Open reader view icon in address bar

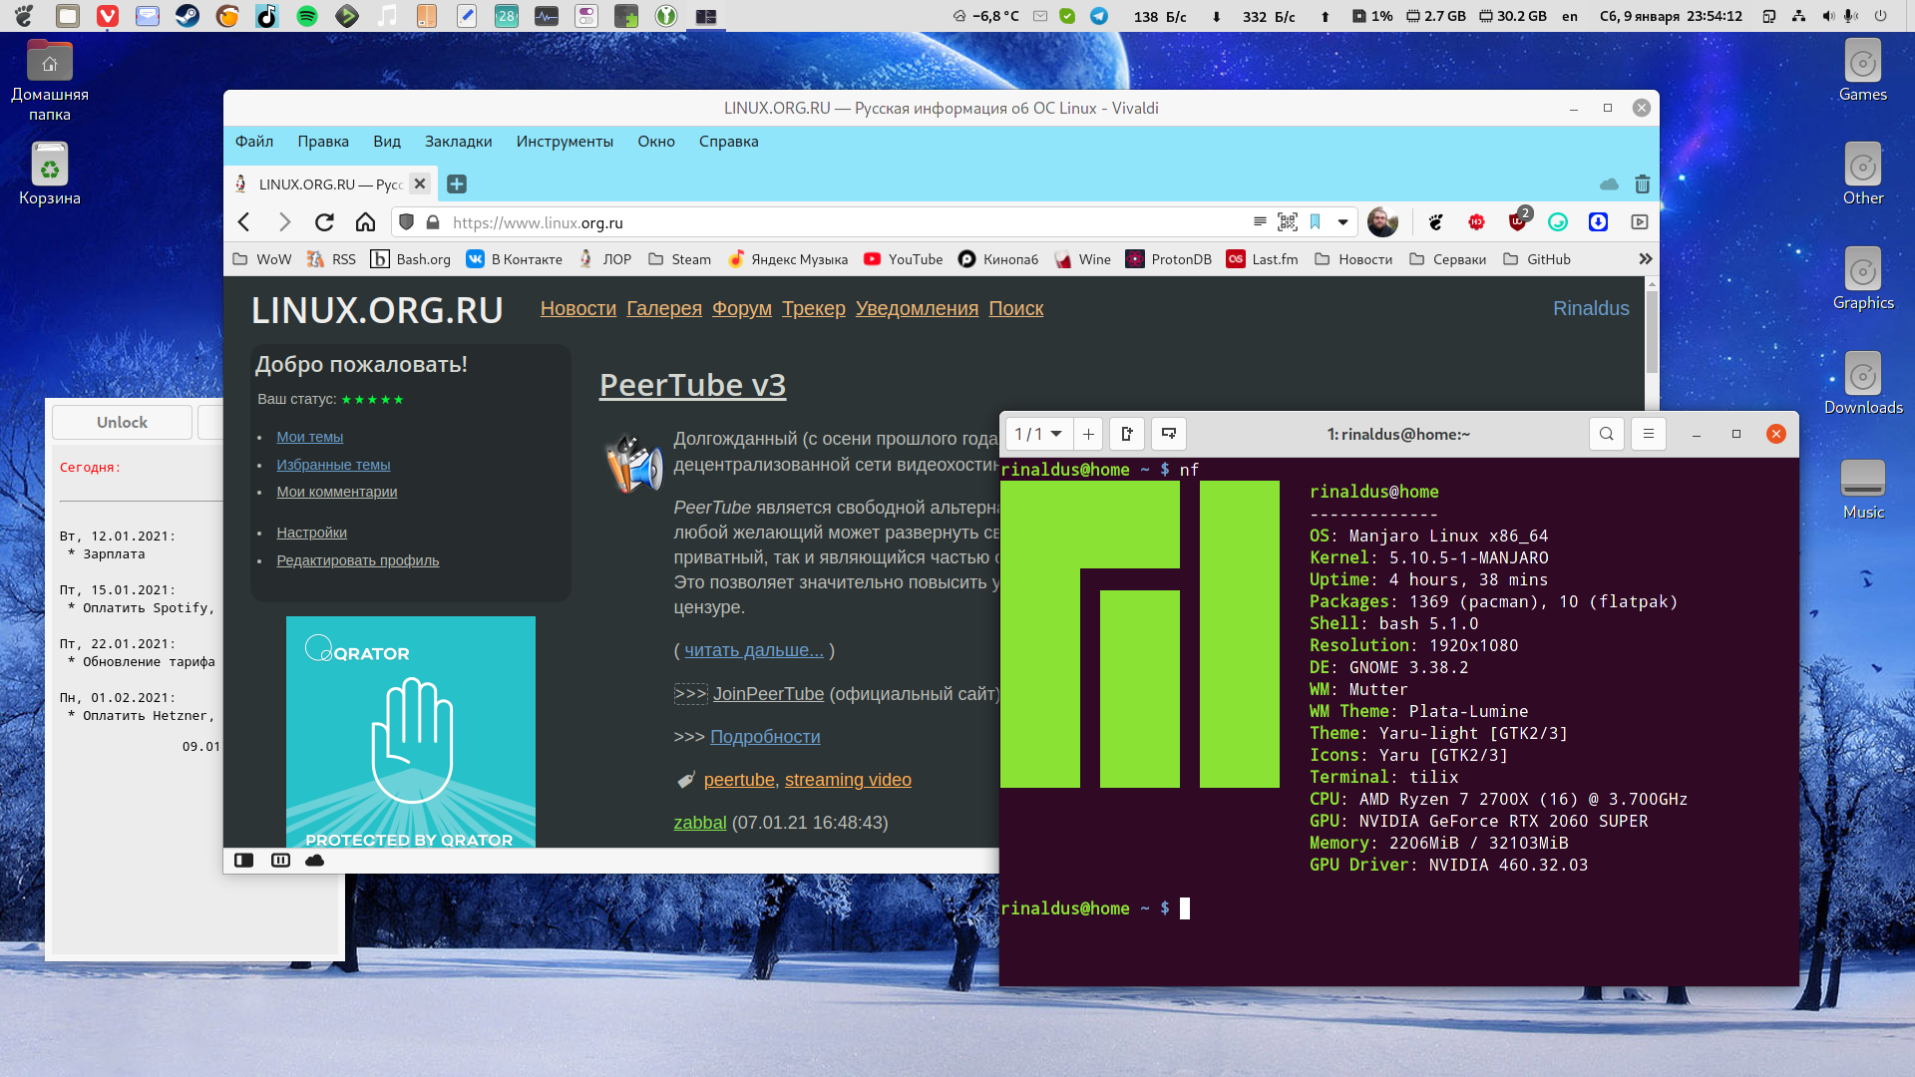[x=1260, y=221]
